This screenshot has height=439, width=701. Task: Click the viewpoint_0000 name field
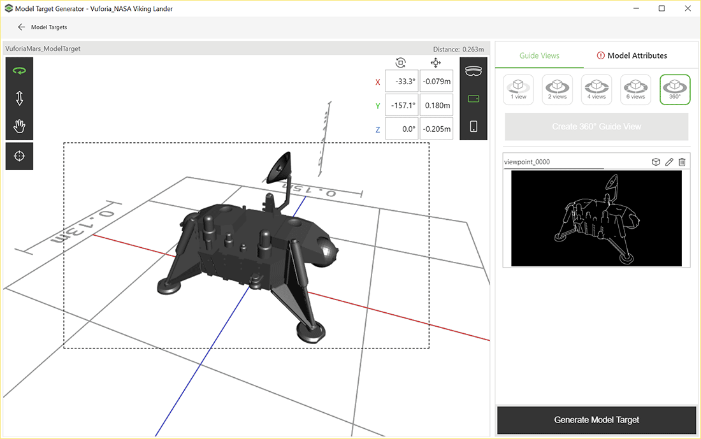point(553,162)
